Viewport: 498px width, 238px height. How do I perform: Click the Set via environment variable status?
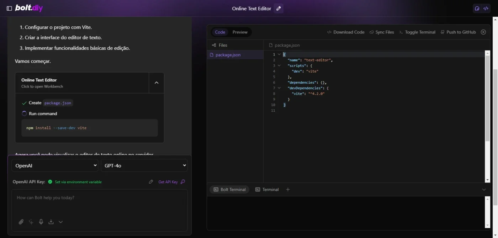click(78, 182)
